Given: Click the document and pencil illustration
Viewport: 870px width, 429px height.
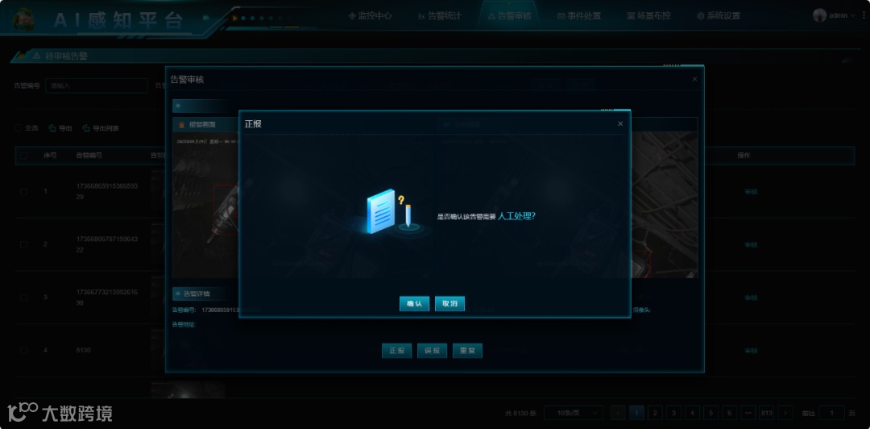Looking at the screenshot, I should point(390,211).
